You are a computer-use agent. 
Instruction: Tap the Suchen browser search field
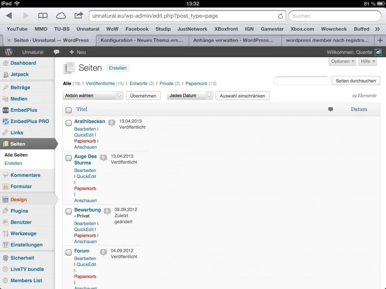335,16
